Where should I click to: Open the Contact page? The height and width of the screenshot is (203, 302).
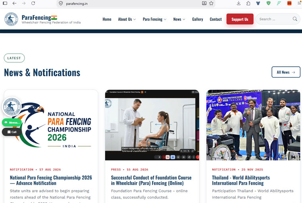point(216,19)
